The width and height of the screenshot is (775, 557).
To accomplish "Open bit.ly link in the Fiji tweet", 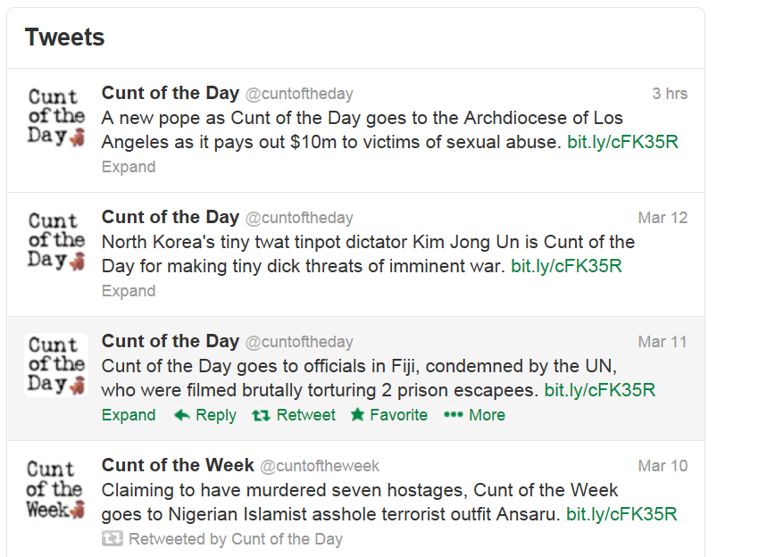I will click(600, 390).
